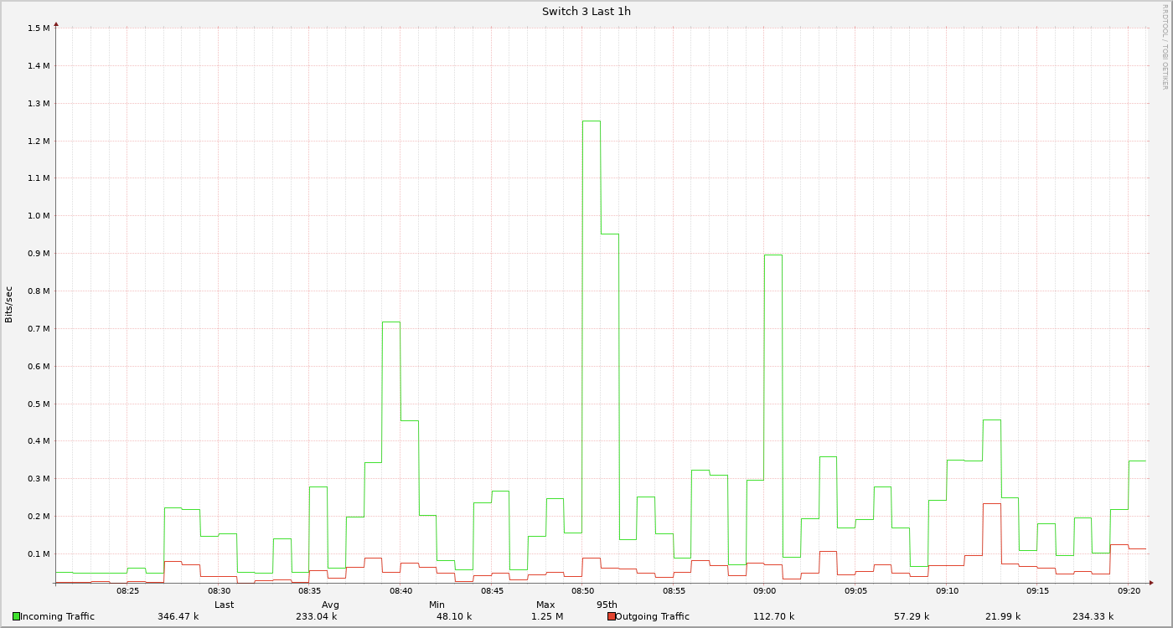
Task: Select the "Avg" legend column header
Action: point(330,605)
